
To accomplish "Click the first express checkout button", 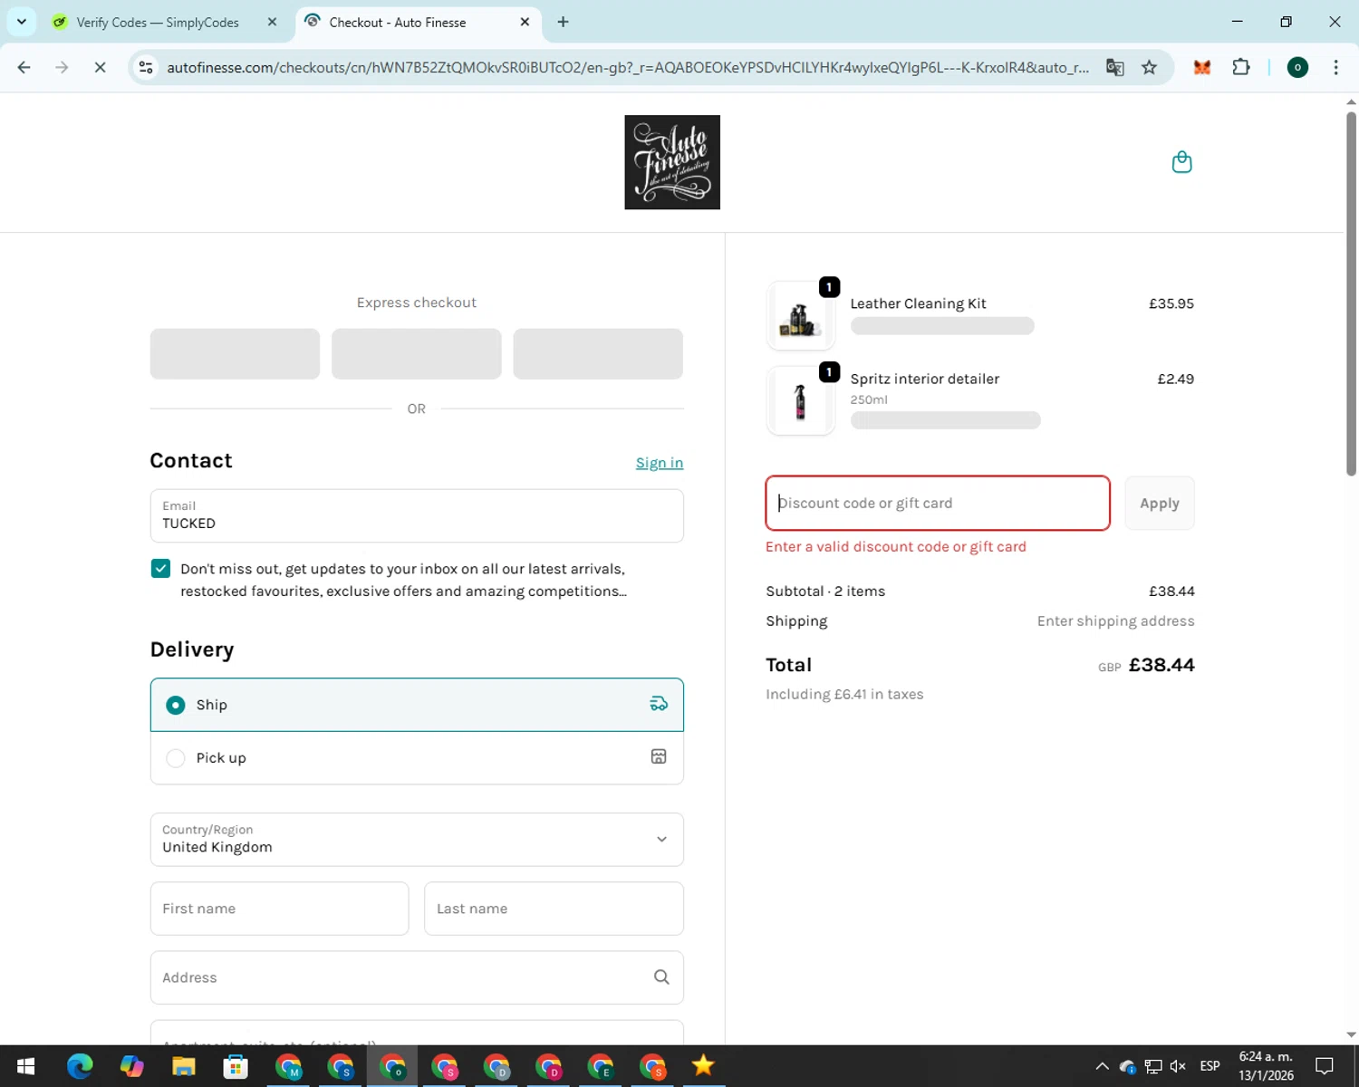I will (x=235, y=353).
